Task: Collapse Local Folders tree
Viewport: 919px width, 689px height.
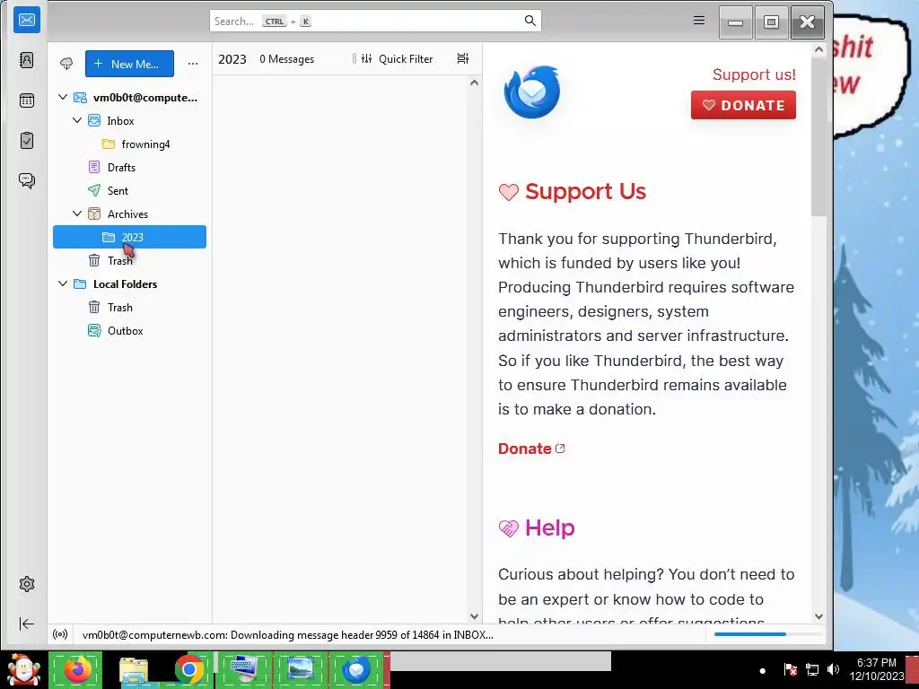Action: coord(63,284)
